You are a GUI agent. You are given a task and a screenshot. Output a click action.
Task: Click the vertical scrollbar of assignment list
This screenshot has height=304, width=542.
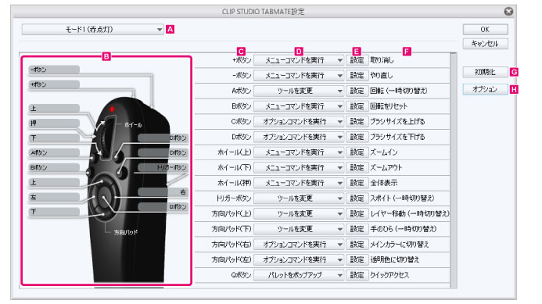454,170
